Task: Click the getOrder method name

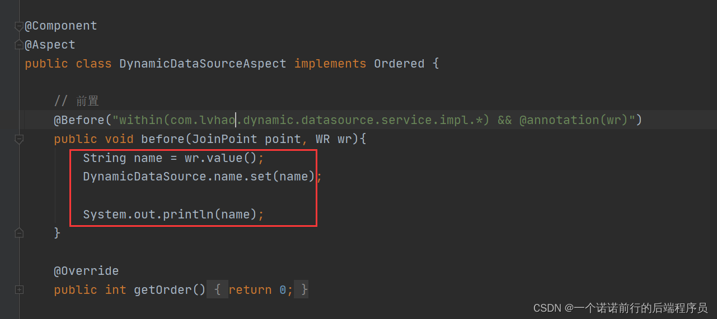Action: pyautogui.click(x=163, y=290)
